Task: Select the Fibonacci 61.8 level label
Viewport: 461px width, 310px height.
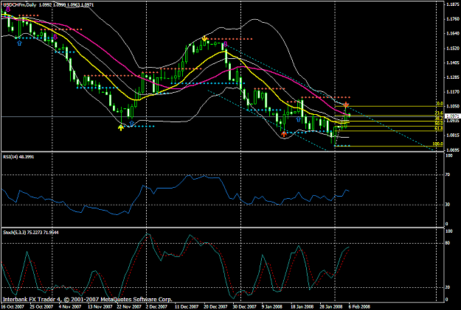Action: (x=439, y=129)
